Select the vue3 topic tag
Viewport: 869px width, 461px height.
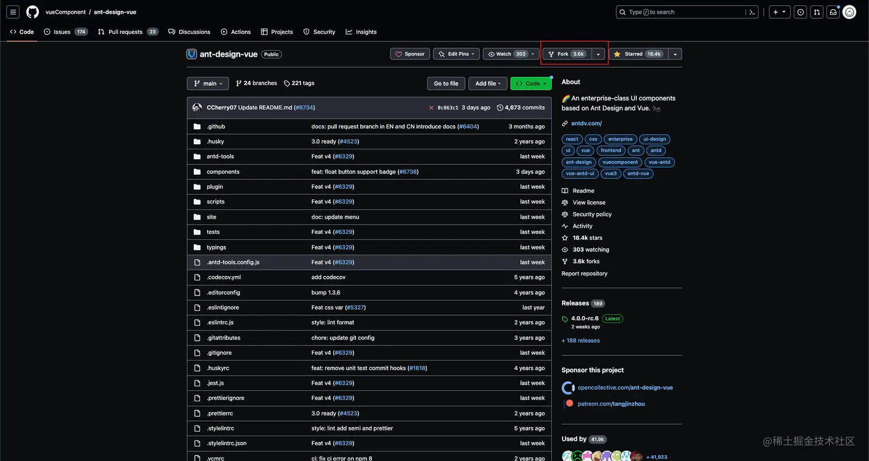click(x=611, y=174)
